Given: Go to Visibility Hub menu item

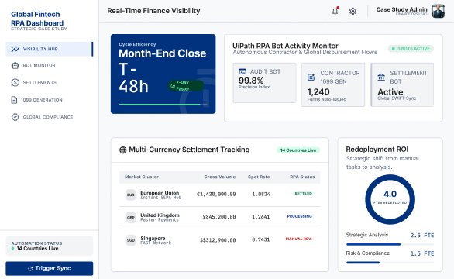Looking at the screenshot, I should [50, 49].
